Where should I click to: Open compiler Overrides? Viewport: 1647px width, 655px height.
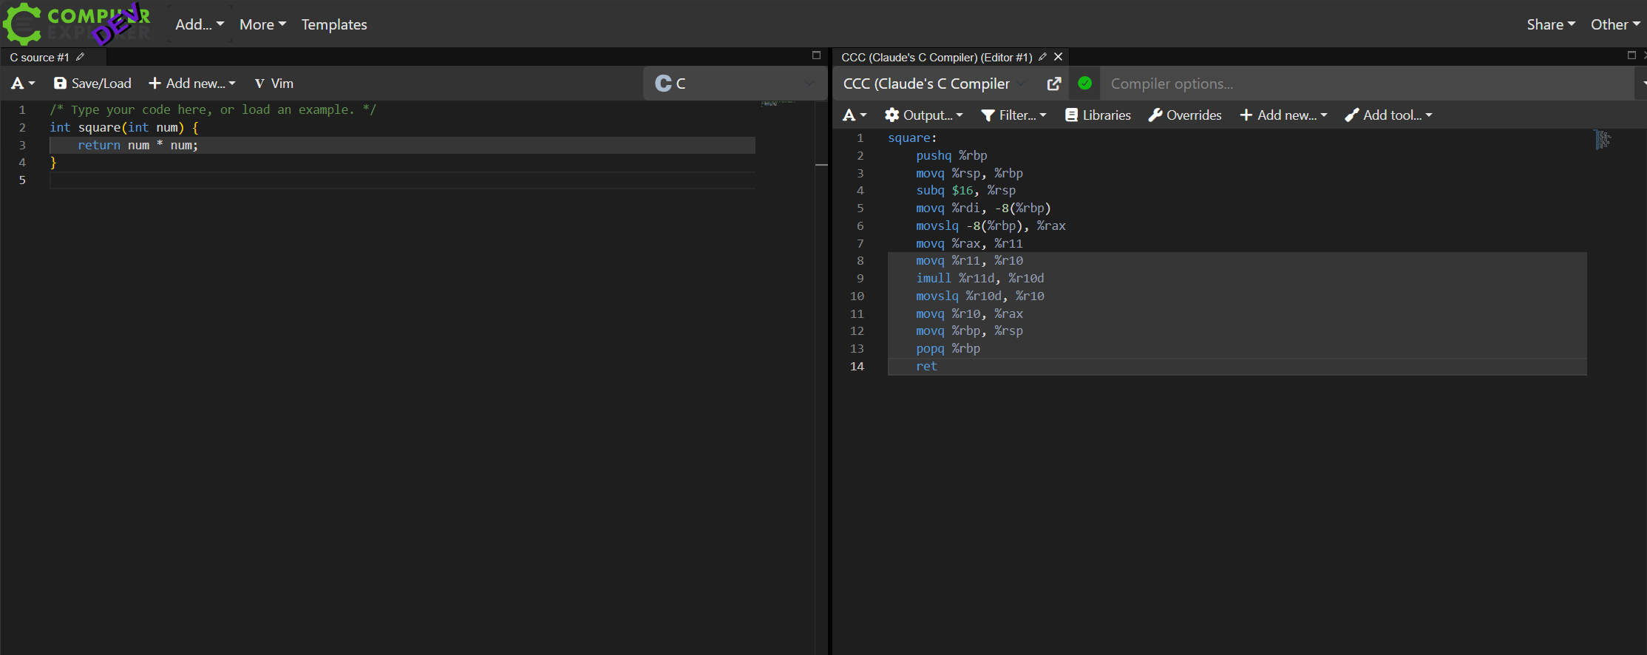[1184, 115]
